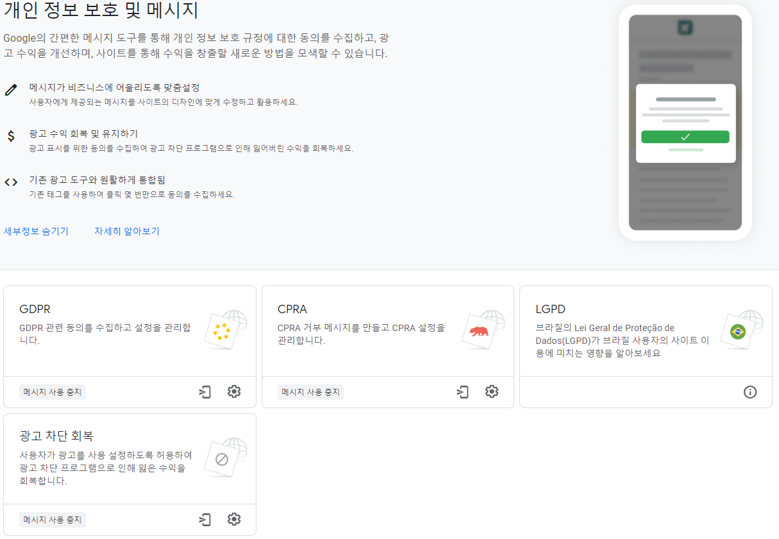Click phone mockup preview illustration
The width and height of the screenshot is (779, 539).
point(685,123)
